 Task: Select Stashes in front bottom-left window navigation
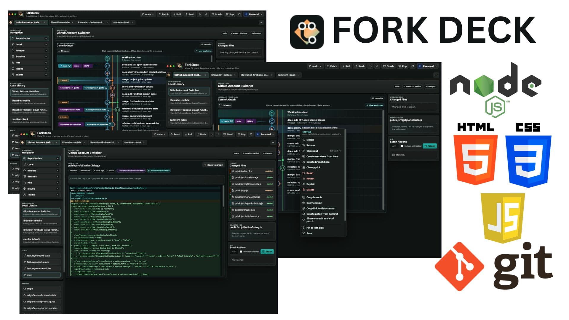(41, 177)
